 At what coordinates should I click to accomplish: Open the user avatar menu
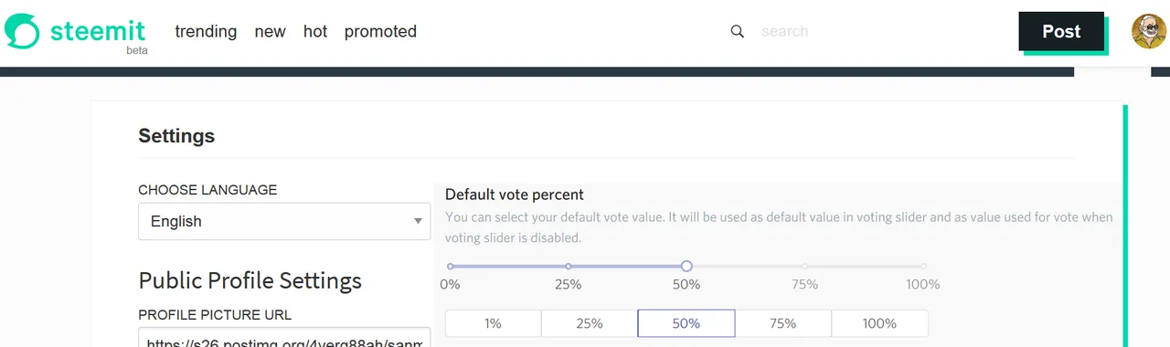[1149, 31]
